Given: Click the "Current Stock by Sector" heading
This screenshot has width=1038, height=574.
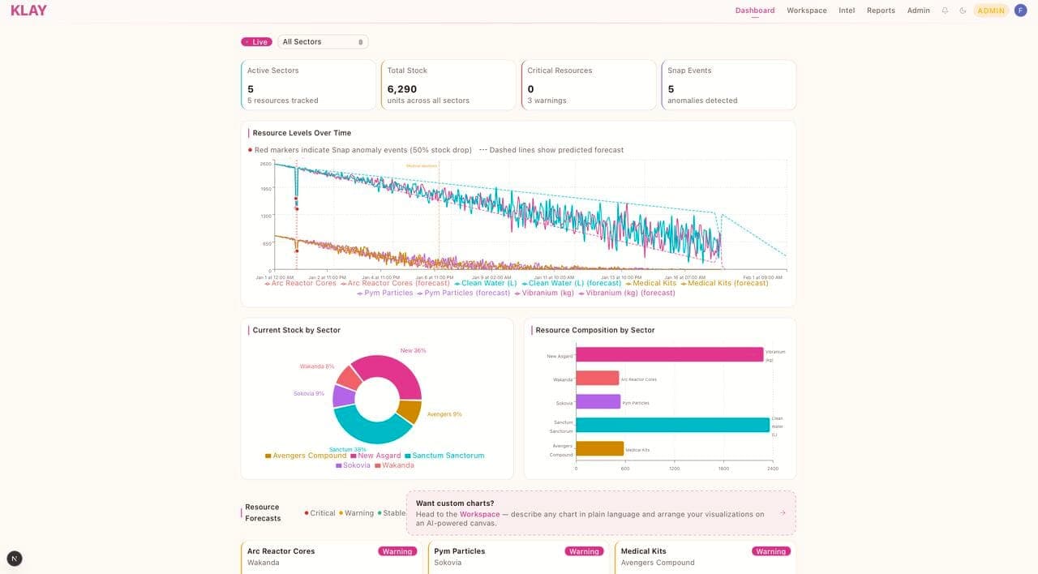Looking at the screenshot, I should (x=296, y=330).
